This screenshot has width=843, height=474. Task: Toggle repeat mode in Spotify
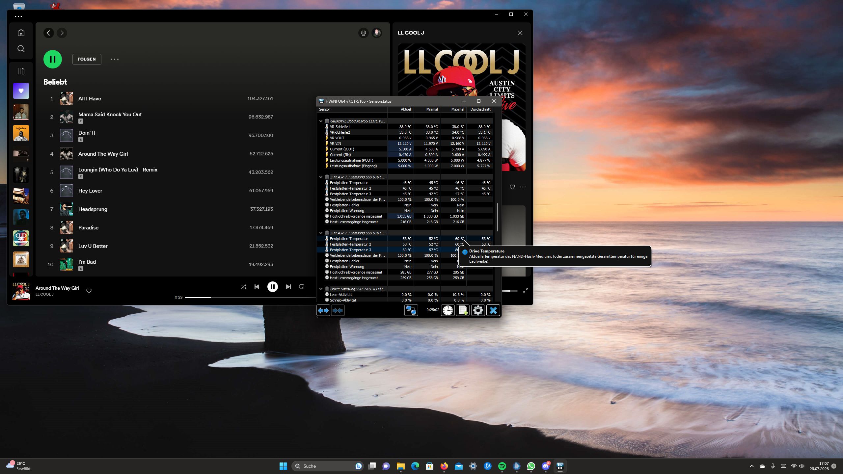point(301,287)
